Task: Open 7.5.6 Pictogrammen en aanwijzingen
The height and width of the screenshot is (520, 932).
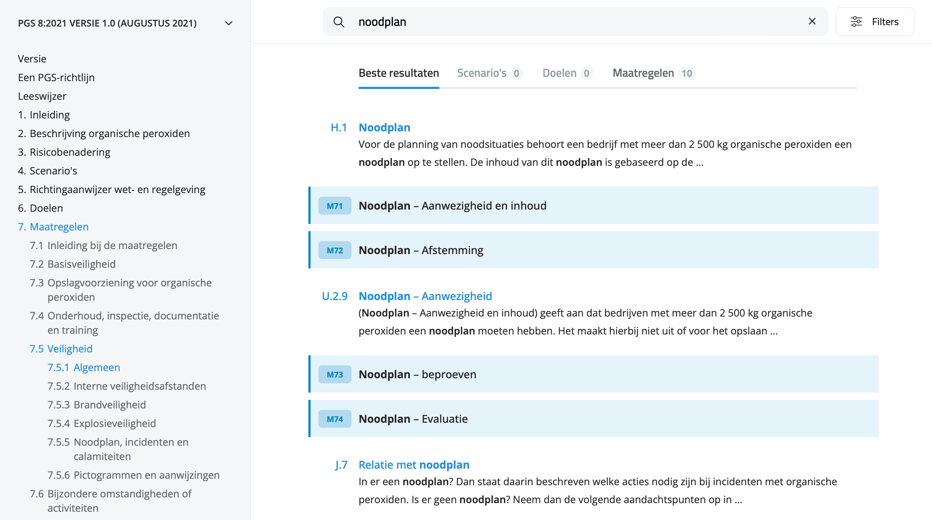Action: [133, 475]
